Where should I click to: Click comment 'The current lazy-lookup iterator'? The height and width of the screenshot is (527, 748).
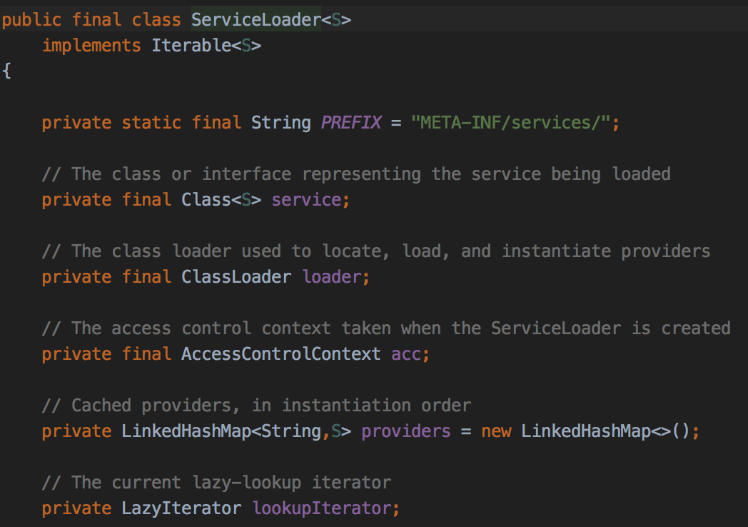(216, 483)
